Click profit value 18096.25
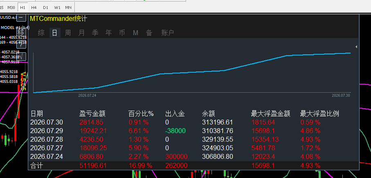Screen dimensions: 371x178 point(93,148)
